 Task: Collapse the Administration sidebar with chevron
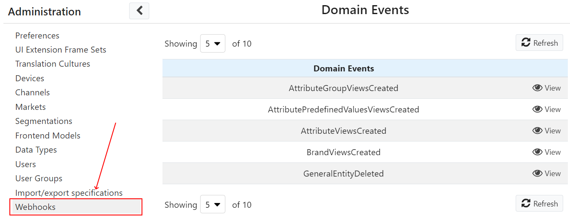coord(139,11)
